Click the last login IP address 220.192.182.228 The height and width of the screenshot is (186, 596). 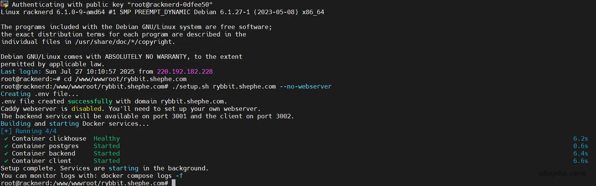[x=185, y=71]
